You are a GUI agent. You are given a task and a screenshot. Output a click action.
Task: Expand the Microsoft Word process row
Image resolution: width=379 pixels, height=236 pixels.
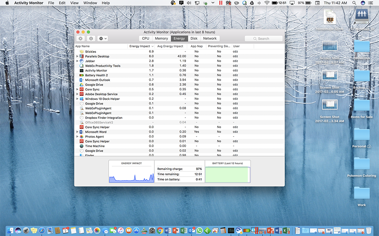coord(77,132)
